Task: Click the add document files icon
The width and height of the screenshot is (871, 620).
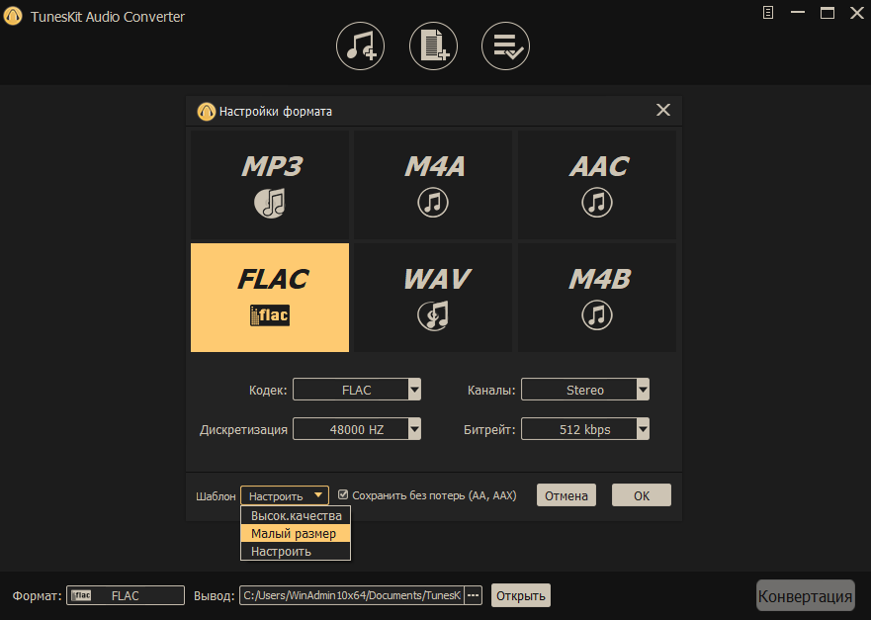Action: [433, 46]
